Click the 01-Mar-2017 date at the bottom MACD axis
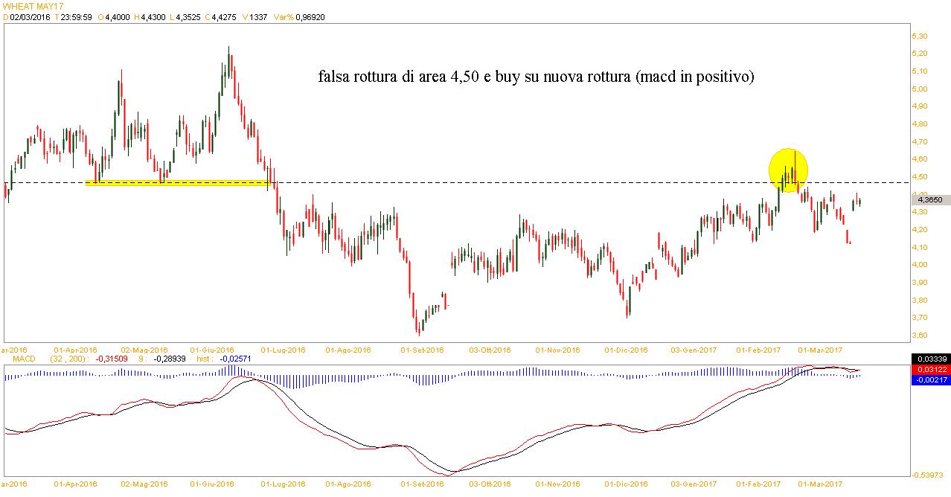This screenshot has height=497, width=951. tap(820, 484)
